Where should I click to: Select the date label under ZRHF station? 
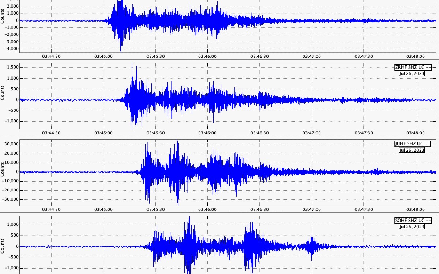pyautogui.click(x=412, y=73)
